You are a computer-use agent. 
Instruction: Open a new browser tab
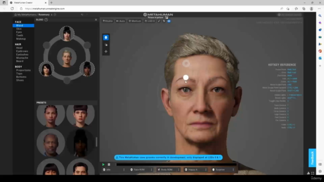click(52, 3)
